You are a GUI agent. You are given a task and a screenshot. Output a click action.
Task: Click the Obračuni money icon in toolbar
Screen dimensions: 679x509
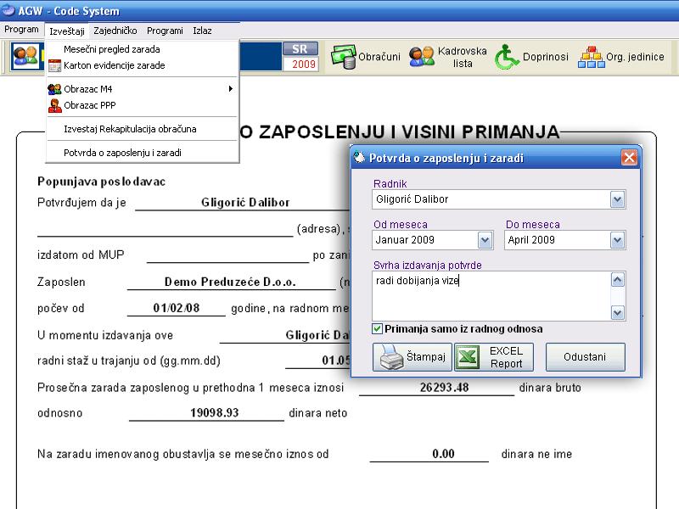(x=342, y=57)
